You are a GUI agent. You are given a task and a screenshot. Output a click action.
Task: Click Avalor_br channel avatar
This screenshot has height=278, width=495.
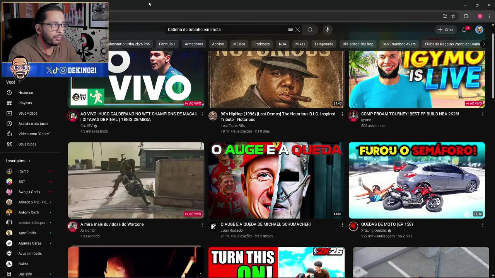pos(73,226)
